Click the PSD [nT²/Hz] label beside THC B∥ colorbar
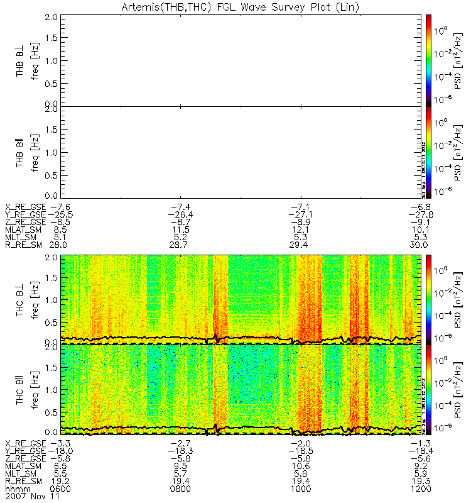The width and height of the screenshot is (471, 503). click(x=458, y=390)
